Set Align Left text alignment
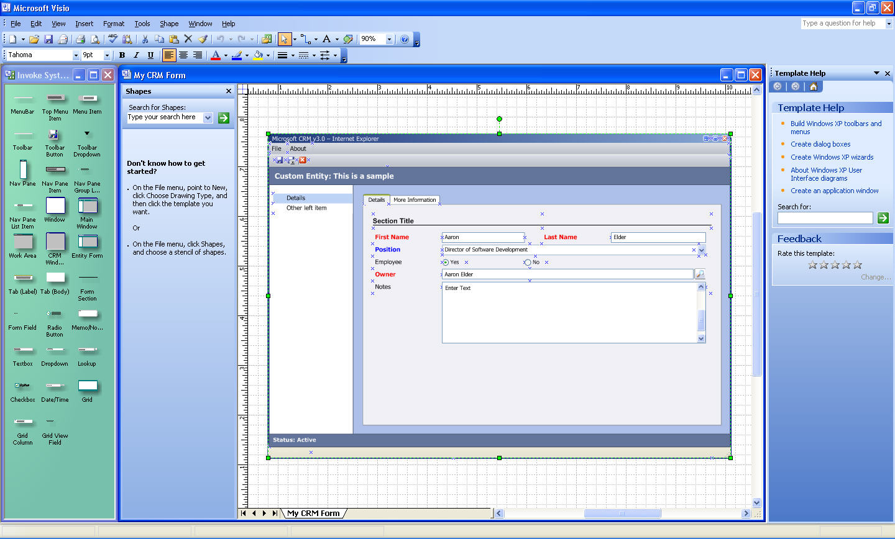 coord(169,55)
